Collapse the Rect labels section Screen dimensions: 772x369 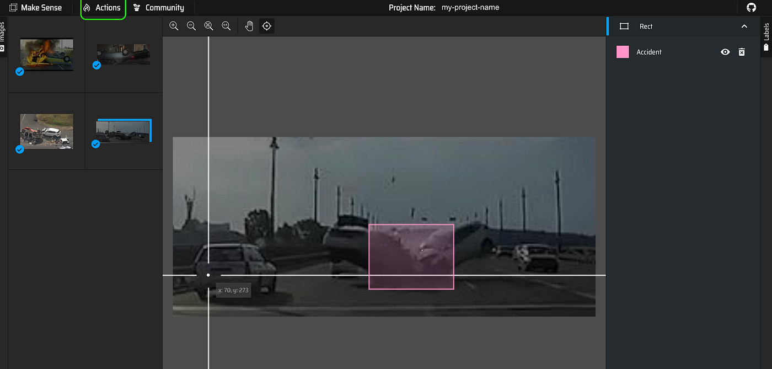tap(744, 26)
